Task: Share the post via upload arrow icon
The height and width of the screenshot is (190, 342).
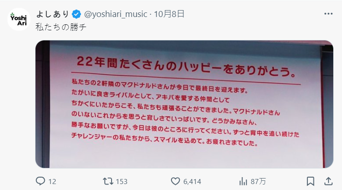Action: (328, 181)
